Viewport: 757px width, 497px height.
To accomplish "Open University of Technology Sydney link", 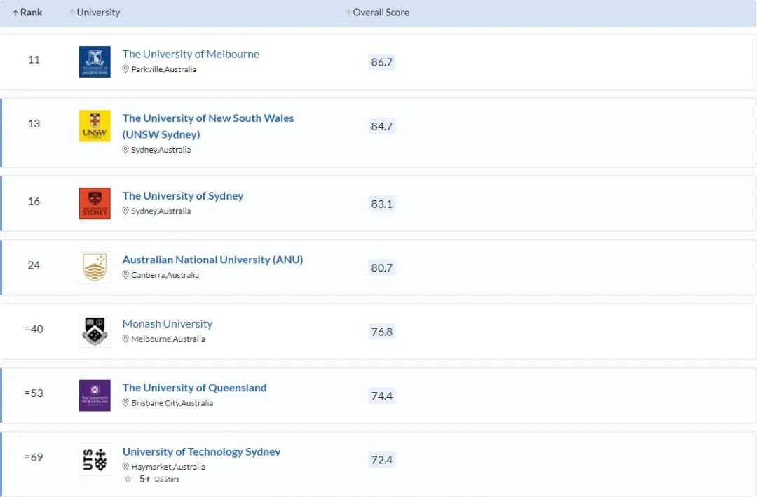I will click(201, 452).
